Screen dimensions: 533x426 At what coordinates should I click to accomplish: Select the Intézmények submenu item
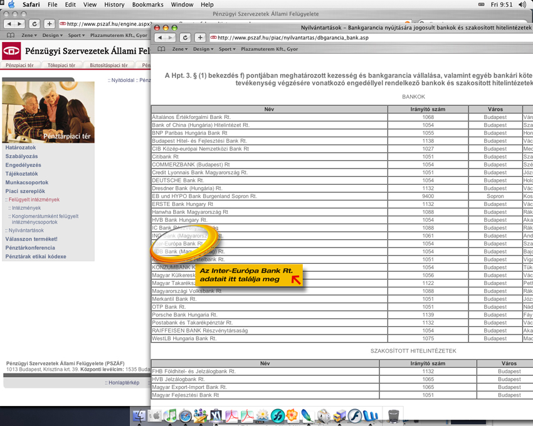click(x=26, y=208)
